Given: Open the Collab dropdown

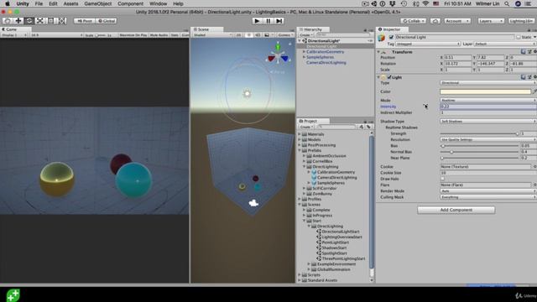Looking at the screenshot, I should point(414,21).
